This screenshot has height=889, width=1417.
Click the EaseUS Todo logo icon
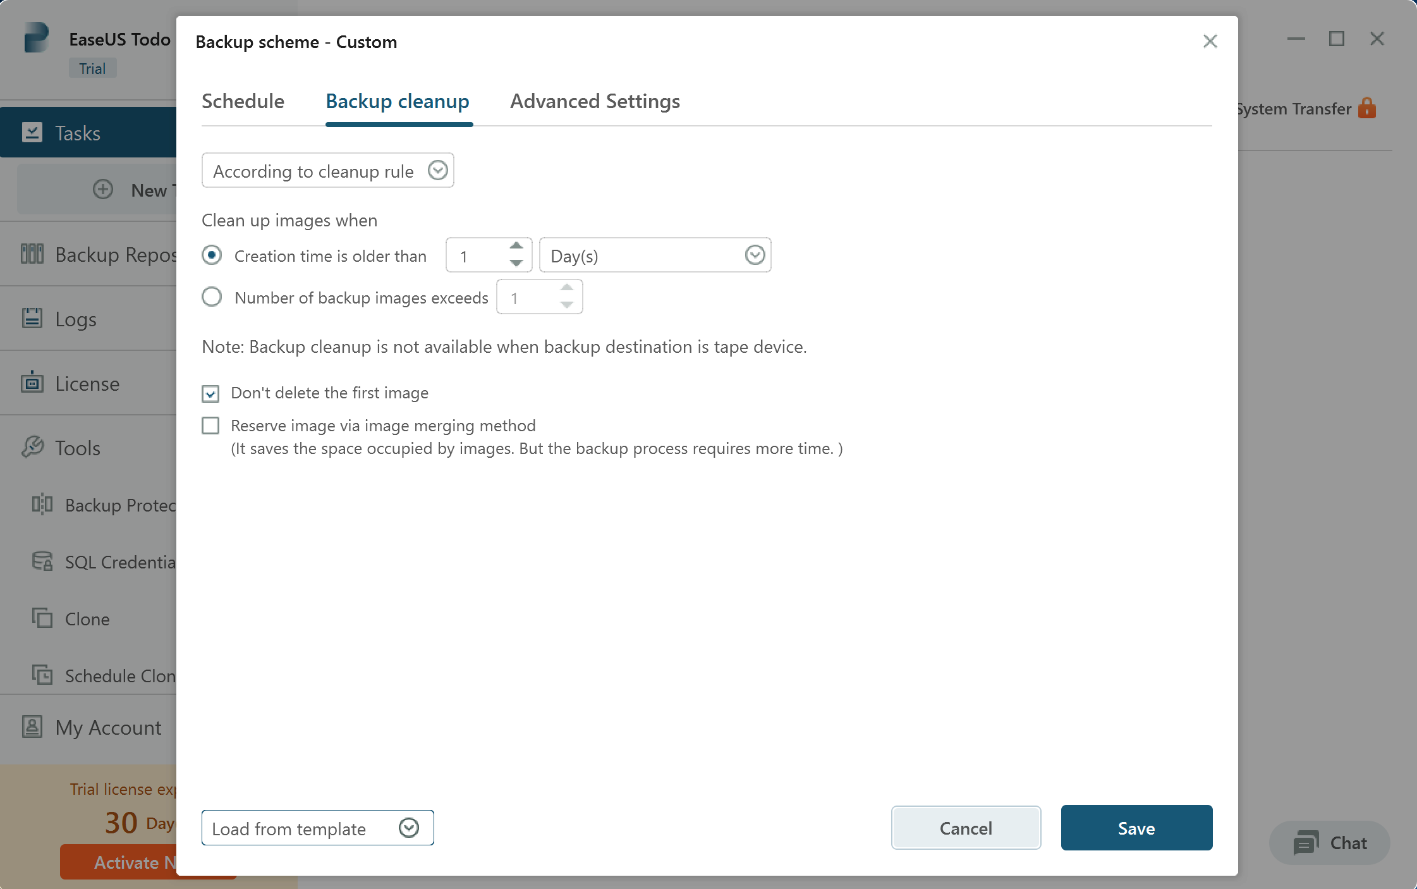(37, 37)
